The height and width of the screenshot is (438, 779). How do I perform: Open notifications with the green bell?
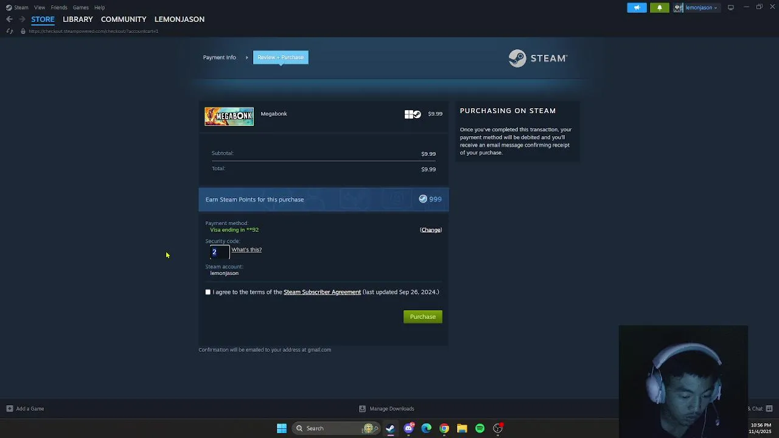[x=660, y=7]
